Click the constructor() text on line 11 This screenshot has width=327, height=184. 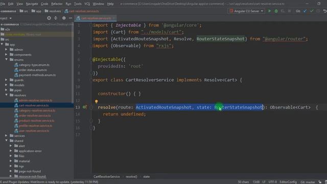pyautogui.click(x=114, y=94)
